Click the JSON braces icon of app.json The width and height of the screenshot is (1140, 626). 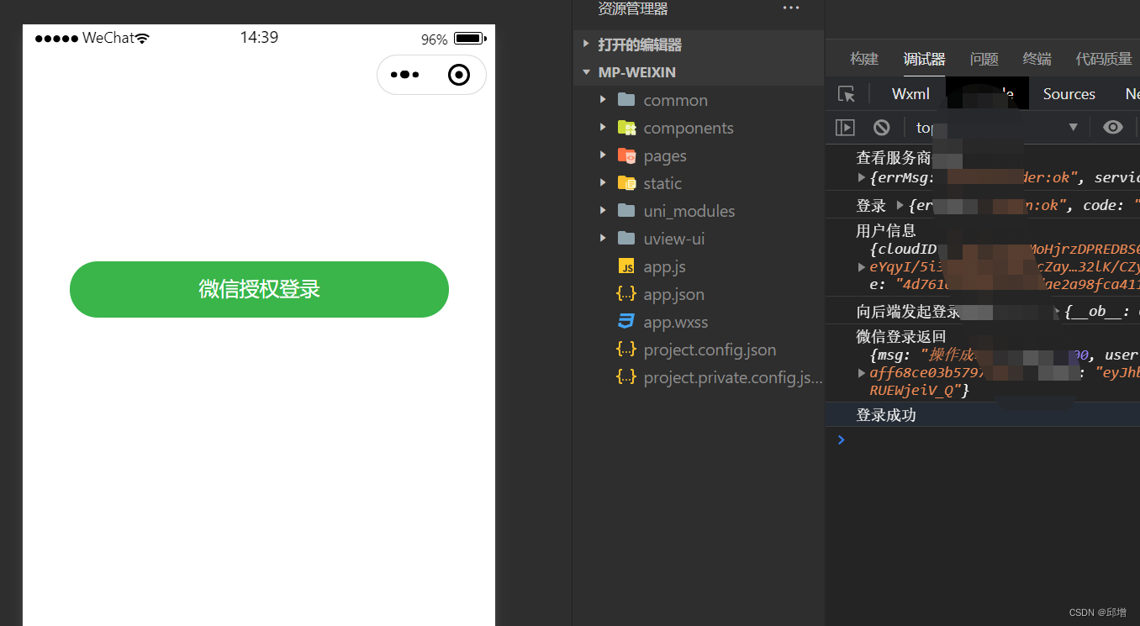[626, 294]
